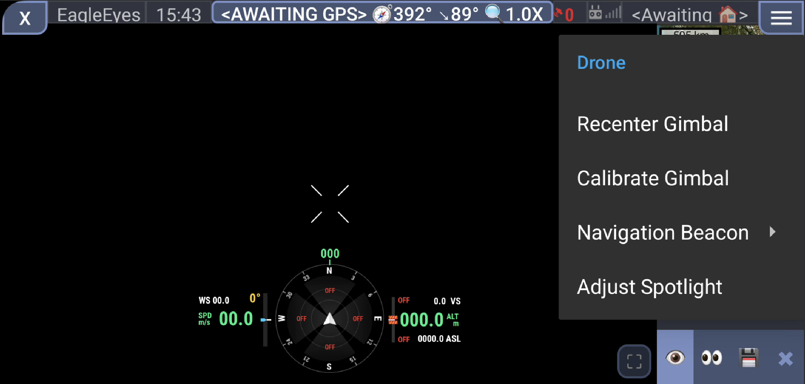The image size is (805, 384).
Task: Expand the Navigation Beacon submenu arrow
Action: coord(772,232)
